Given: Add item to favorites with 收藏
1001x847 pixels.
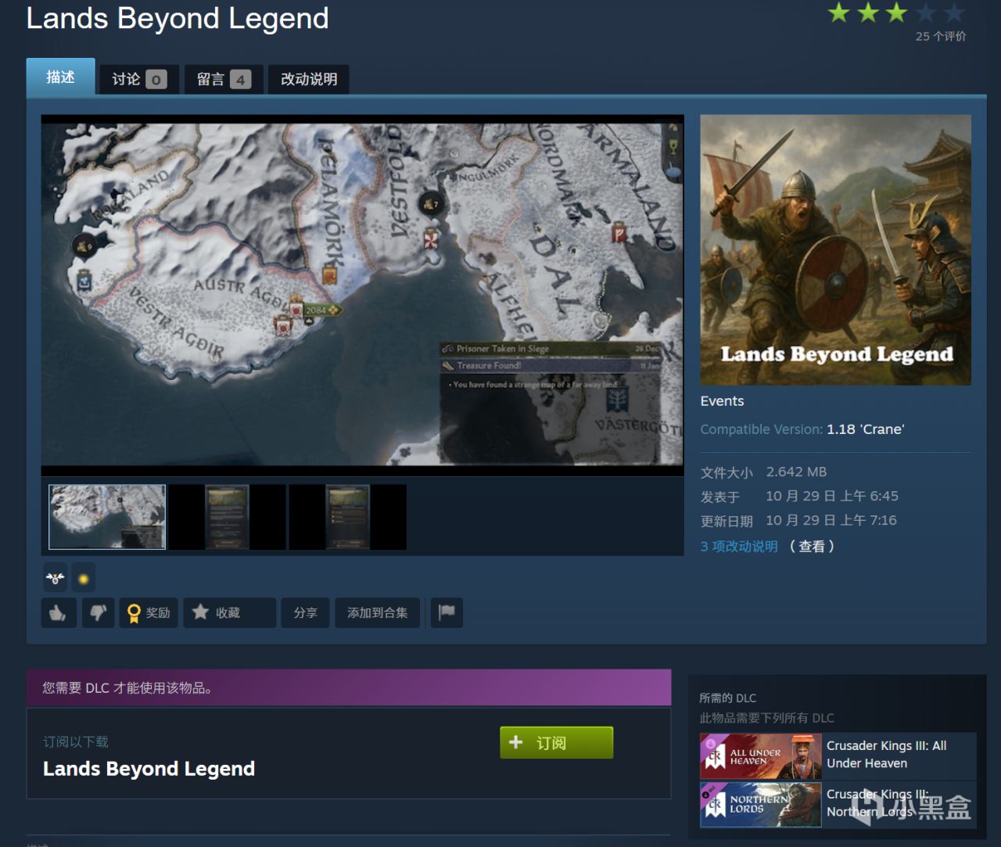Looking at the screenshot, I should (230, 613).
